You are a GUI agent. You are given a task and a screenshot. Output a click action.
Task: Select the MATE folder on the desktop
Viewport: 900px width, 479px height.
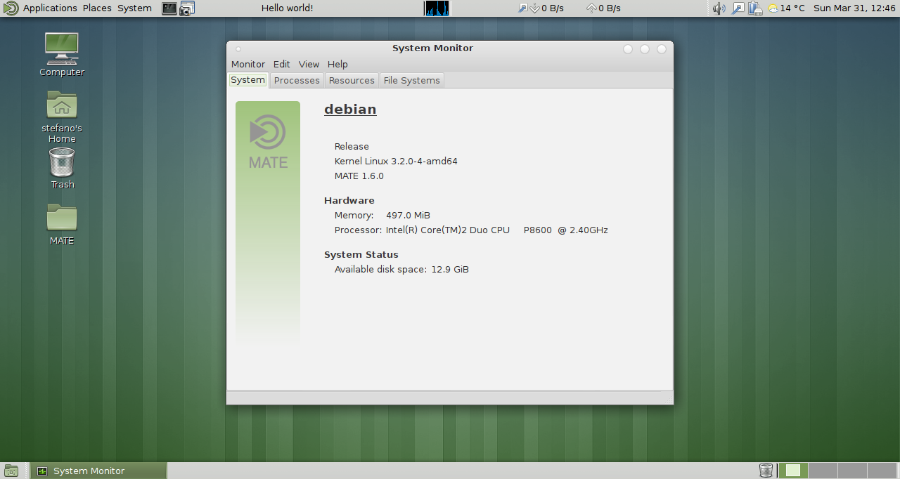(62, 223)
